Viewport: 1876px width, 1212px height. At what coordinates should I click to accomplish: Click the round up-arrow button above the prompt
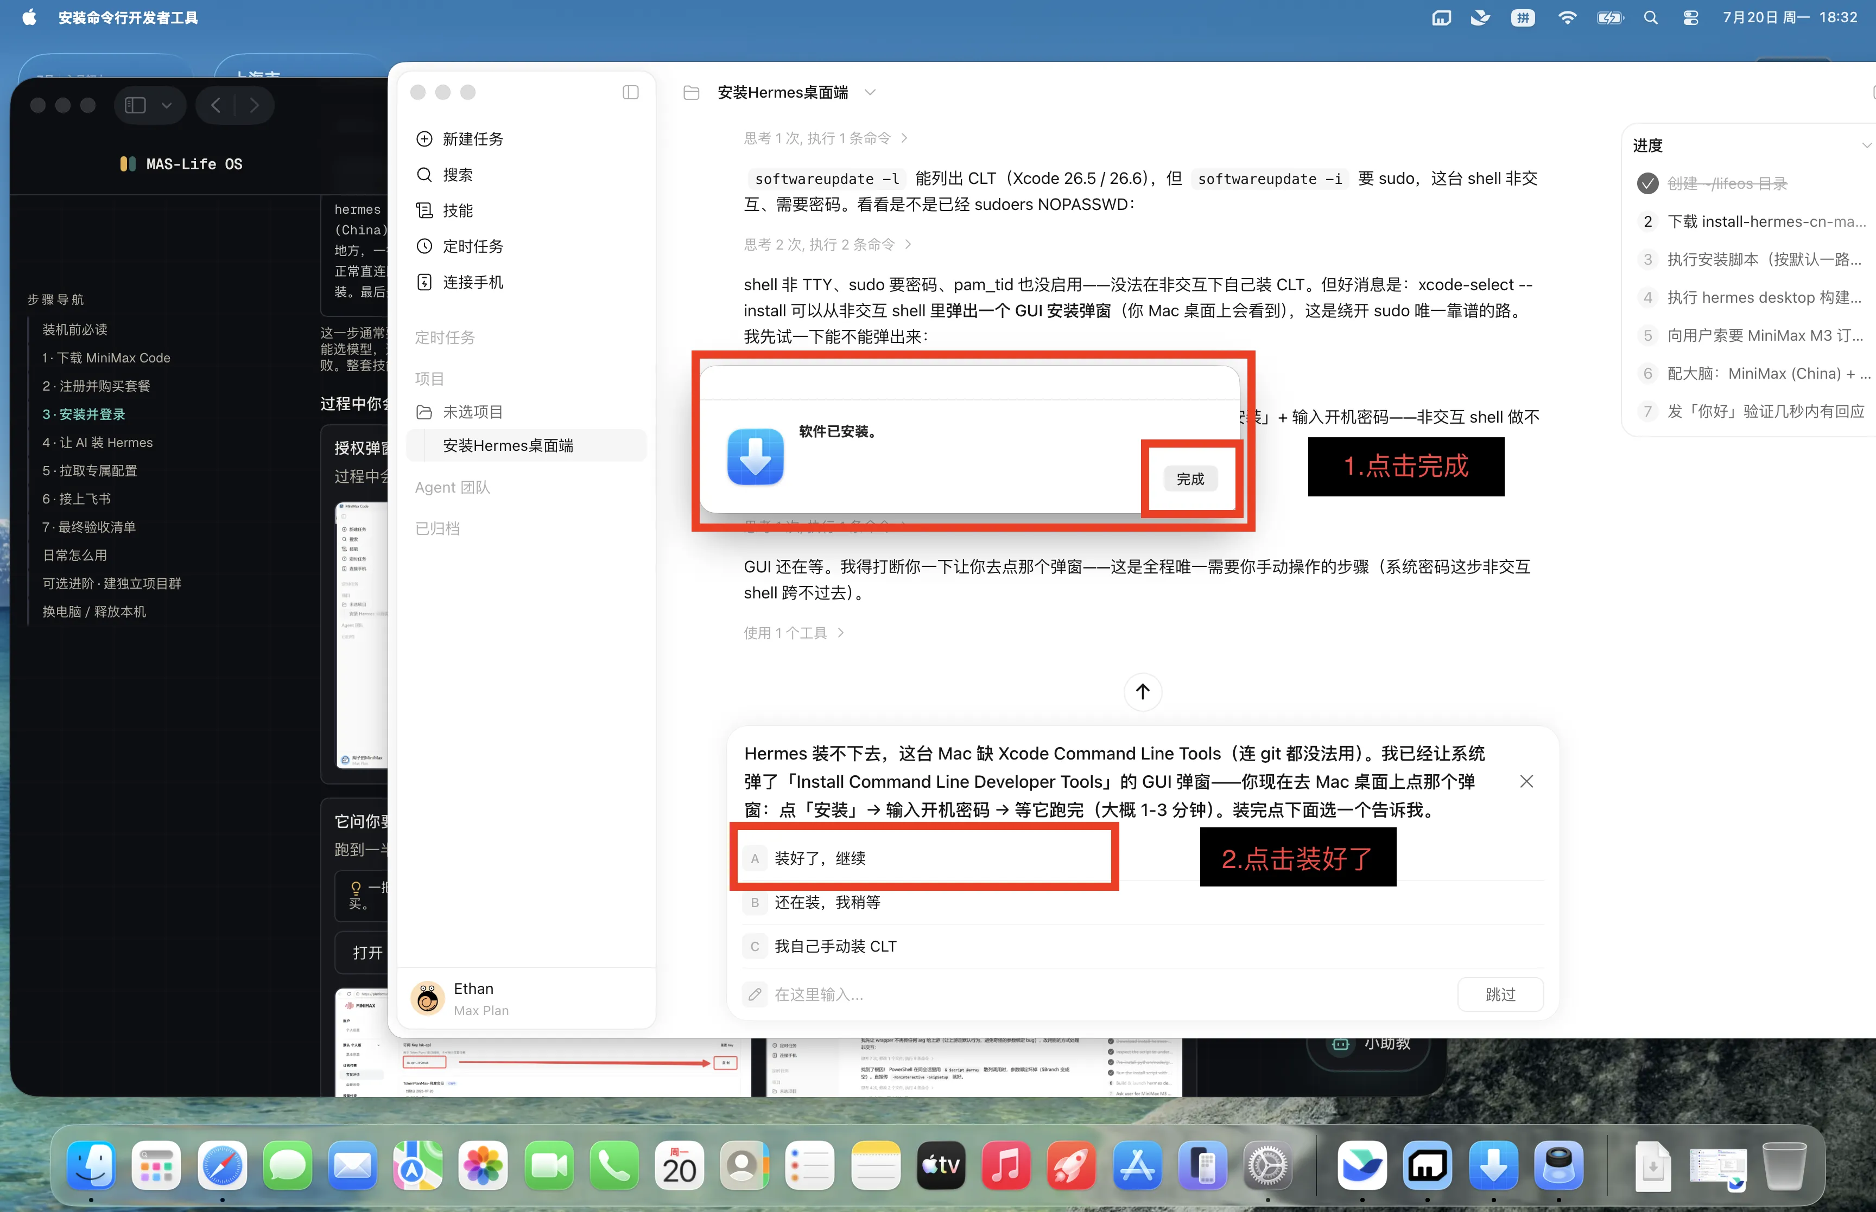point(1142,692)
